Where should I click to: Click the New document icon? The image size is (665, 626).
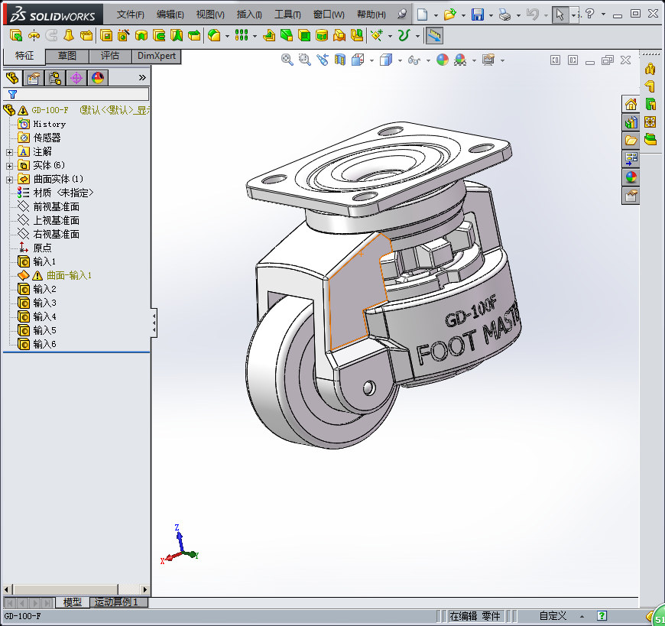coord(422,15)
